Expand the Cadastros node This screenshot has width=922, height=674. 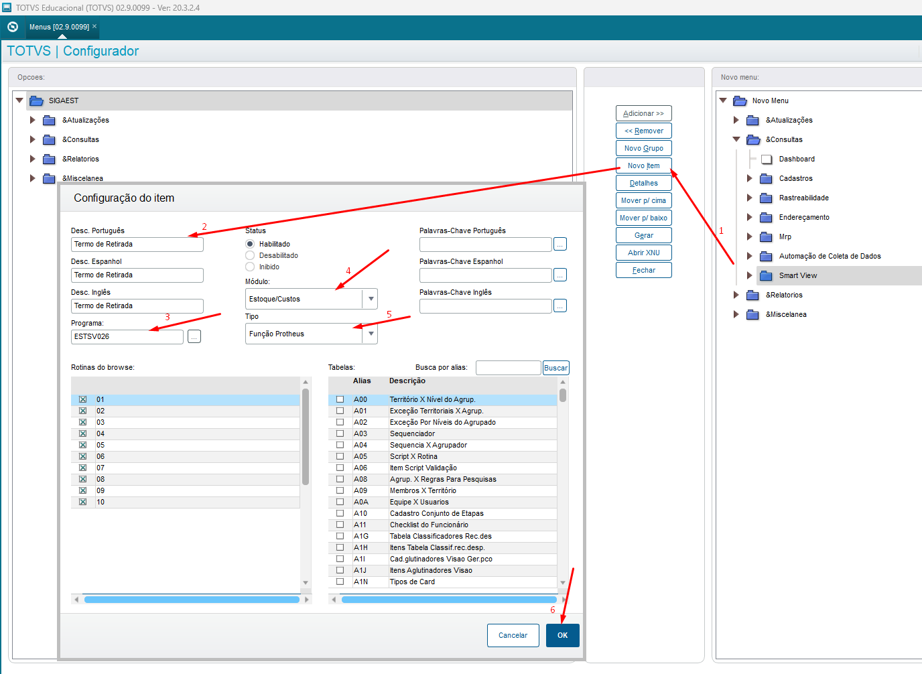[x=750, y=178]
